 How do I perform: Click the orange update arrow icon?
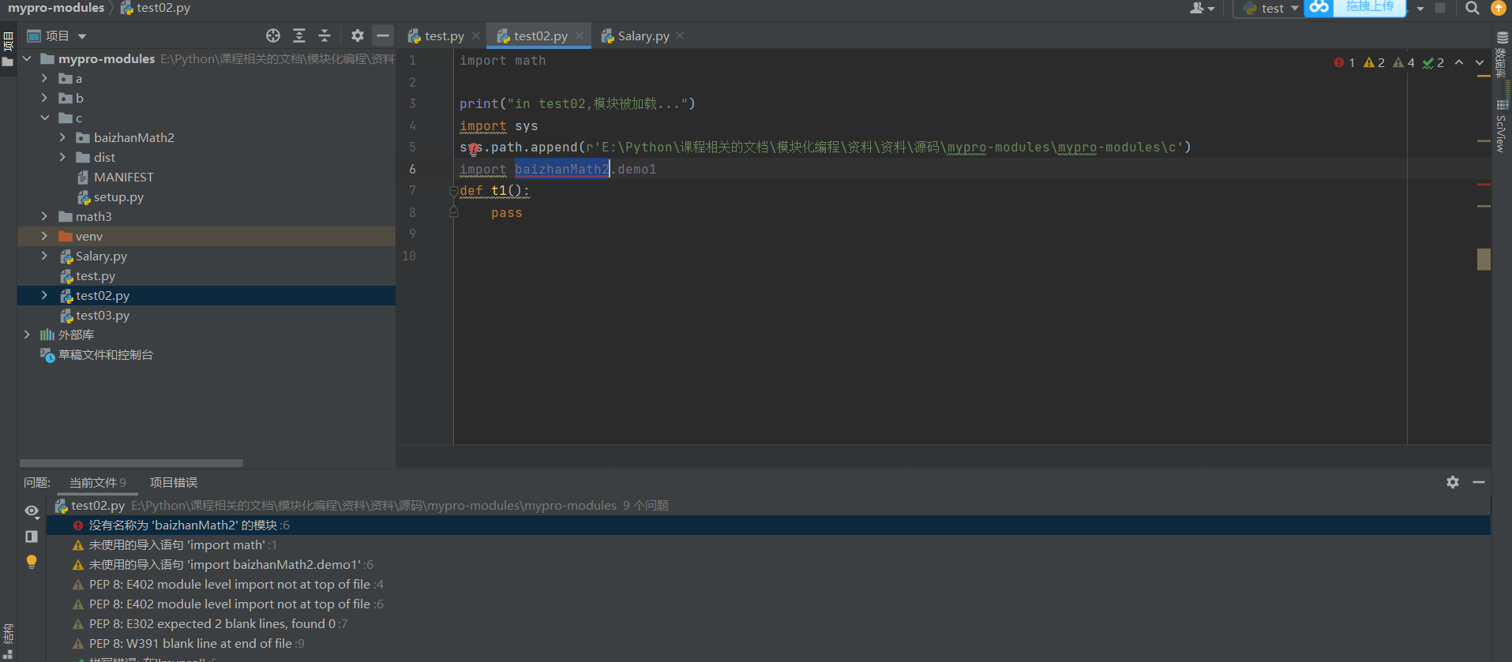(x=1498, y=8)
